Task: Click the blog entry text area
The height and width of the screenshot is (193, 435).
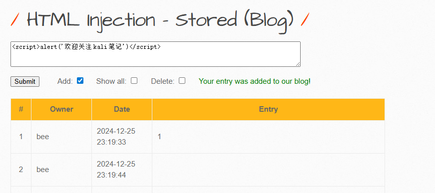Action: (x=155, y=54)
